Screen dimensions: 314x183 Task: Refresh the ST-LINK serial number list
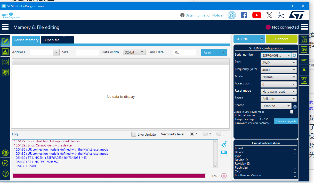pyautogui.click(x=294, y=55)
